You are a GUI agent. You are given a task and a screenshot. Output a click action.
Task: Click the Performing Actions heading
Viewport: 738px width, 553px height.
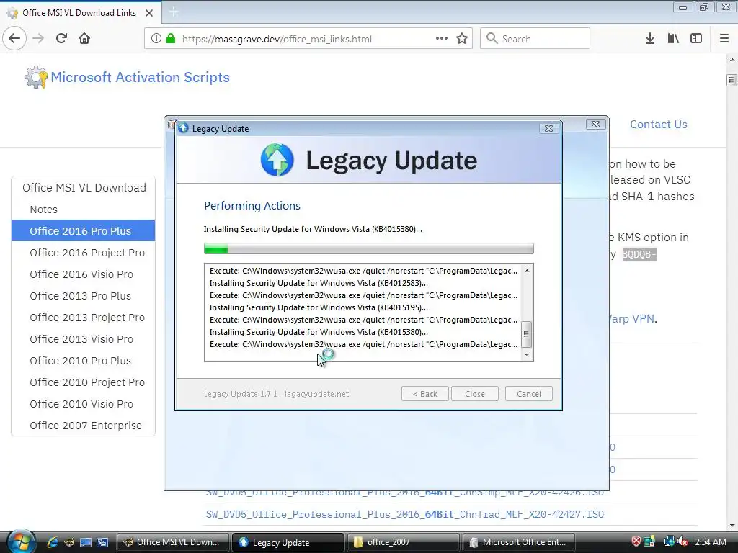[252, 205]
